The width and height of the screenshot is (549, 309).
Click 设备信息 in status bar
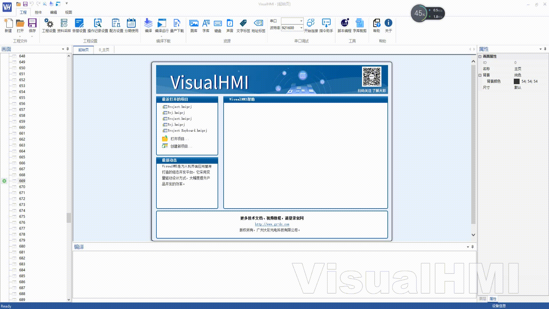(x=499, y=306)
